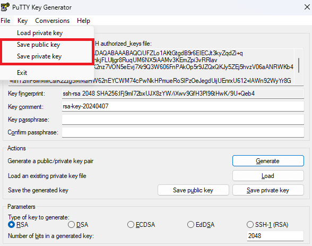Click the Key comment field
312x246 pixels.
point(183,106)
